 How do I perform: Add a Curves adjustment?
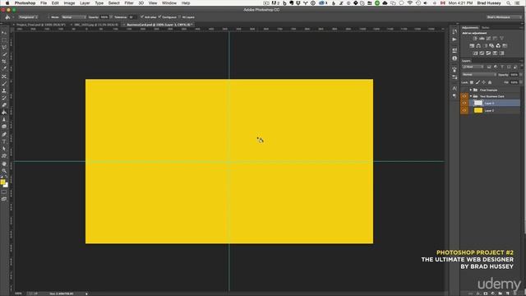point(488,39)
